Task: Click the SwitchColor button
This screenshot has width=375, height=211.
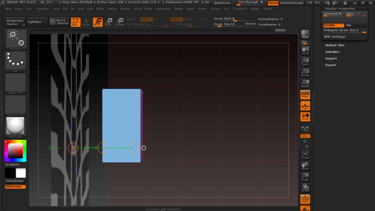Action: 15,181
